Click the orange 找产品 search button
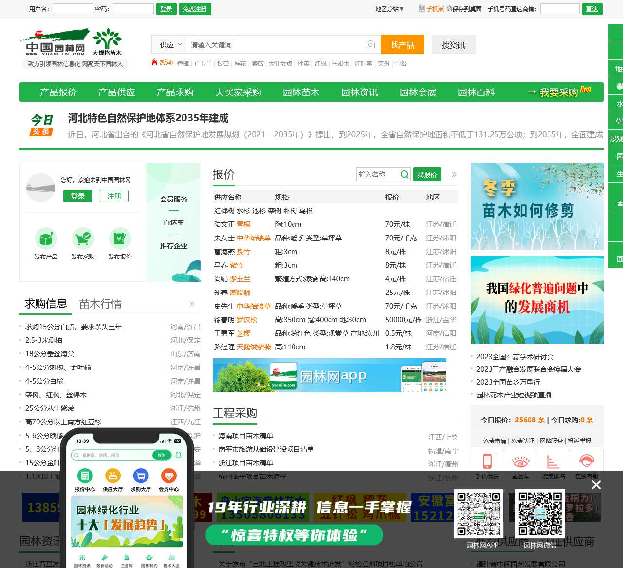 403,45
